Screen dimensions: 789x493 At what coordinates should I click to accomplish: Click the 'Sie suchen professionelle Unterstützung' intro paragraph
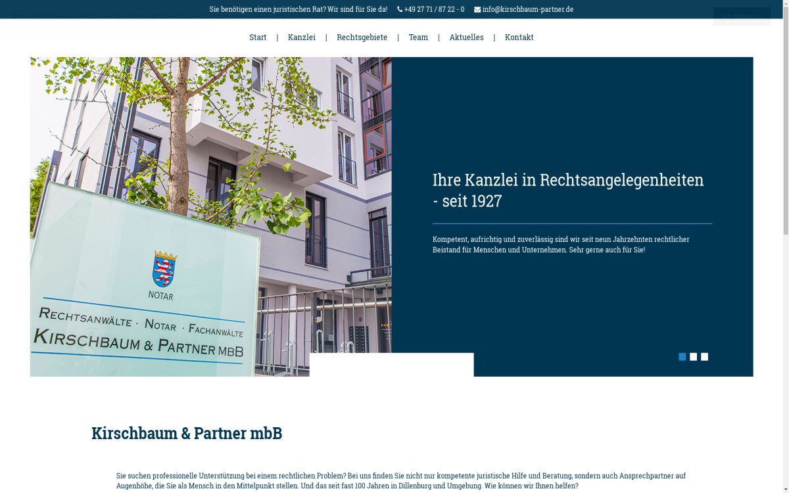click(x=400, y=481)
